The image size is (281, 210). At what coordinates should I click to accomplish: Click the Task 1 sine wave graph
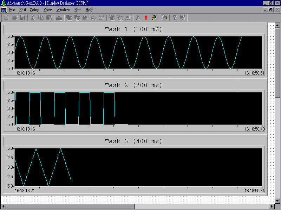139,52
